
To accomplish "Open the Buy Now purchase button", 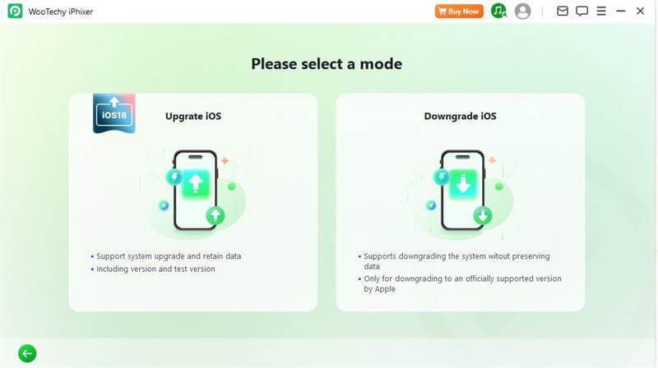I will tap(459, 11).
